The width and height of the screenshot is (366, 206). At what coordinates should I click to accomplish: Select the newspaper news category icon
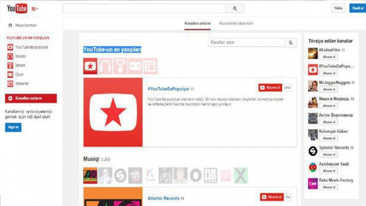pos(150,66)
